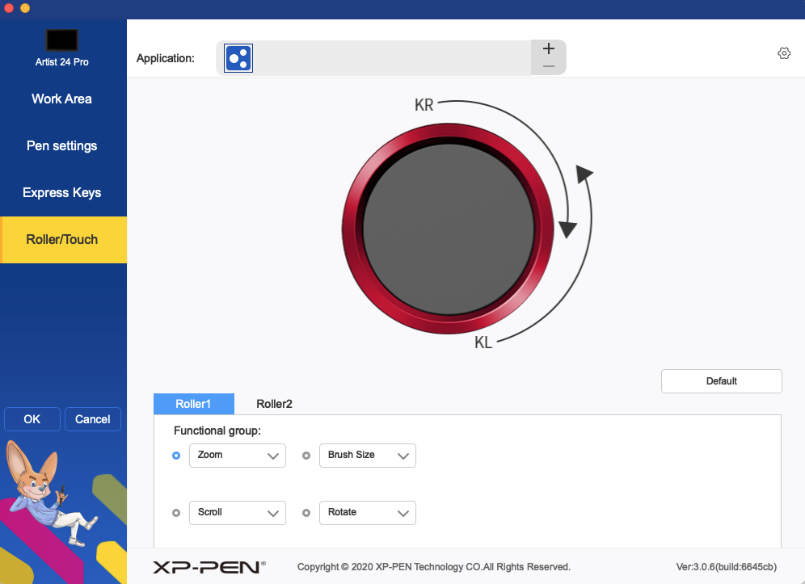
Task: Open the Work Area section
Action: [61, 99]
